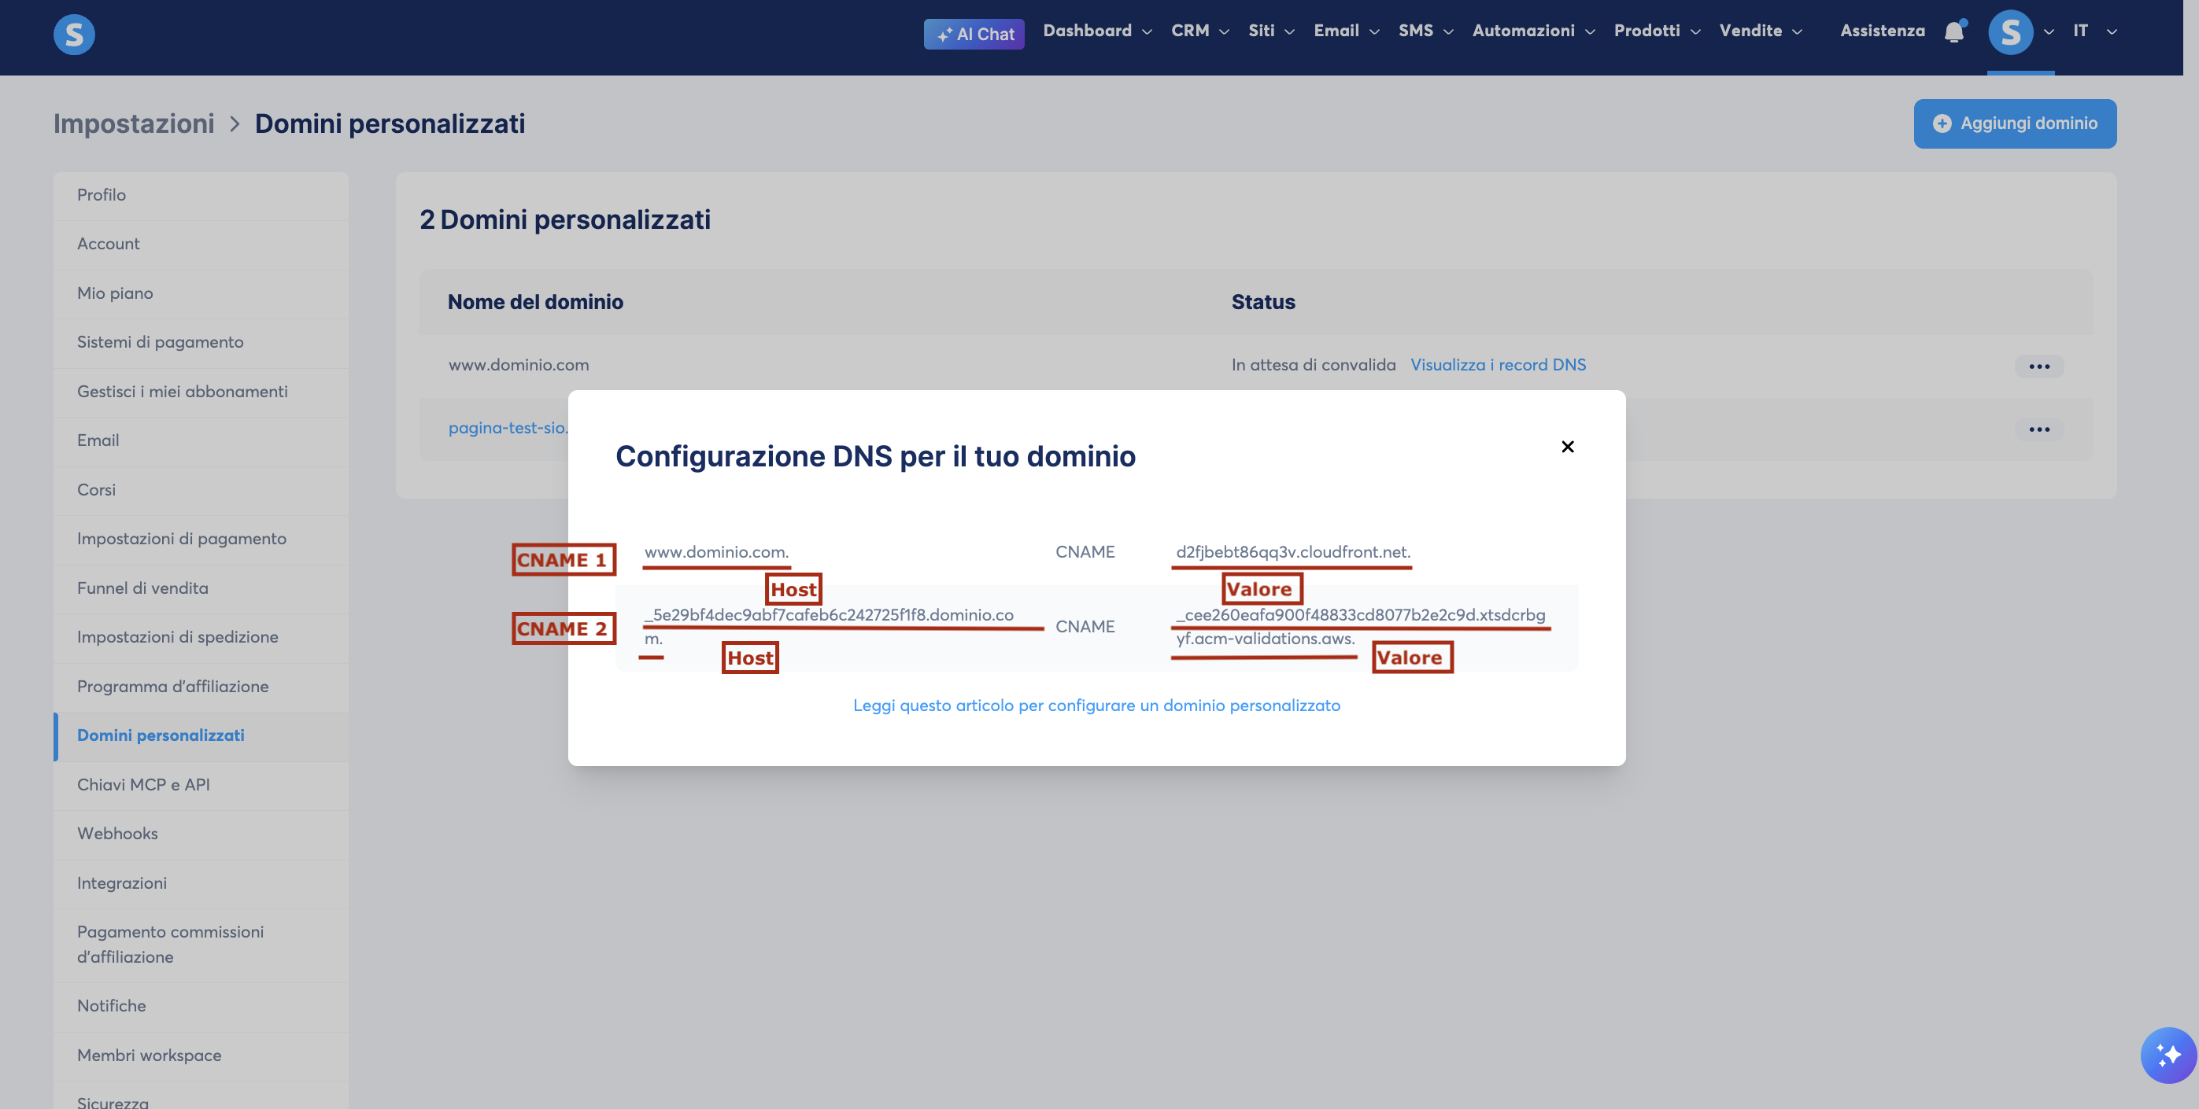Open the notifications bell
This screenshot has height=1109, width=2199.
(1954, 31)
